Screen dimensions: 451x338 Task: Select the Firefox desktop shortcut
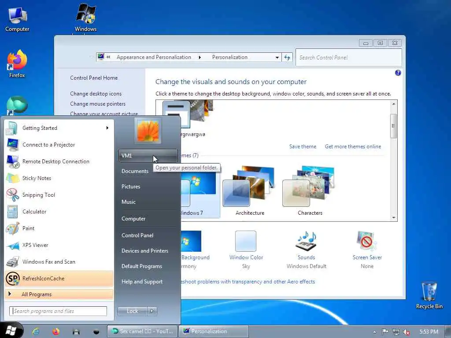tap(17, 64)
